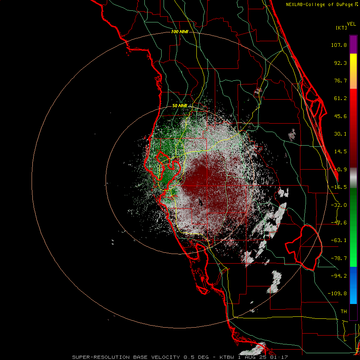Pick the blue color bar segment

pyautogui.click(x=353, y=285)
